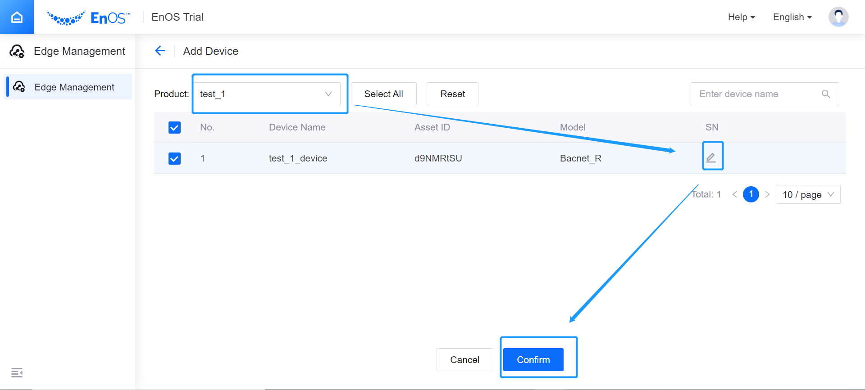The height and width of the screenshot is (390, 865).
Task: Click the Edge Management header icon
Action: (x=17, y=51)
